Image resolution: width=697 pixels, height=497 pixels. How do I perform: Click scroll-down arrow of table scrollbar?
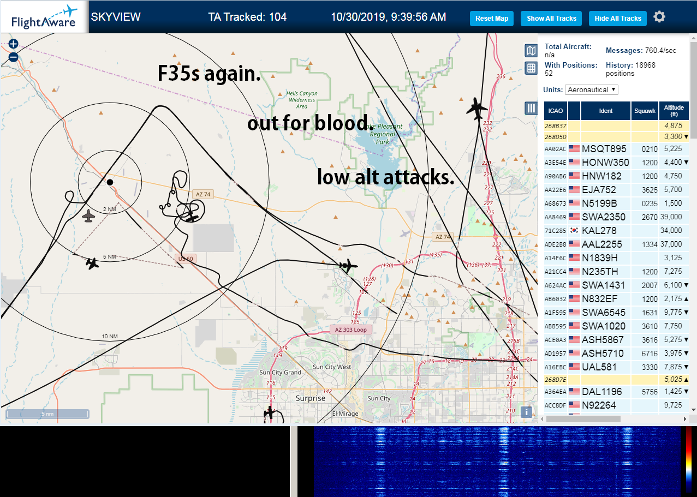[x=693, y=409]
